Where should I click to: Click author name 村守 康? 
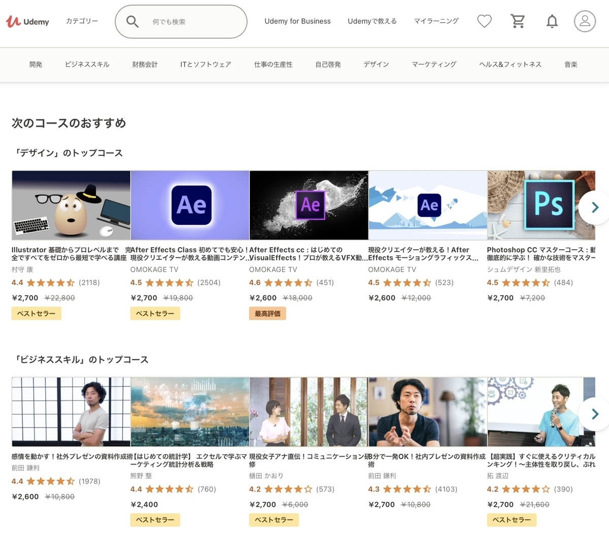pyautogui.click(x=22, y=270)
